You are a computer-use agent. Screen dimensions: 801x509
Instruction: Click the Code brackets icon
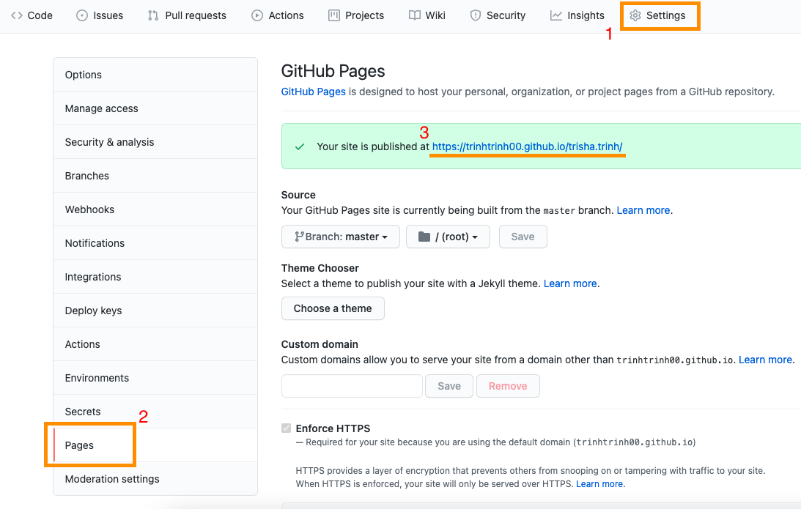pos(17,15)
